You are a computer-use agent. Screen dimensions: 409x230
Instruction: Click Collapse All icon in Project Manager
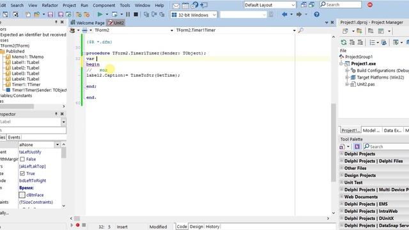coord(360,42)
